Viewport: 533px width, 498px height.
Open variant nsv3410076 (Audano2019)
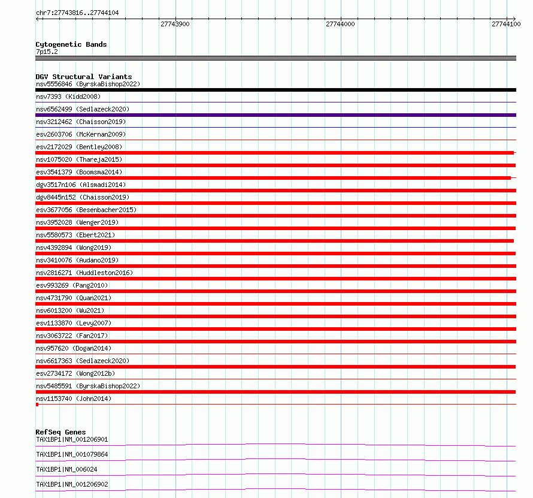(x=77, y=260)
